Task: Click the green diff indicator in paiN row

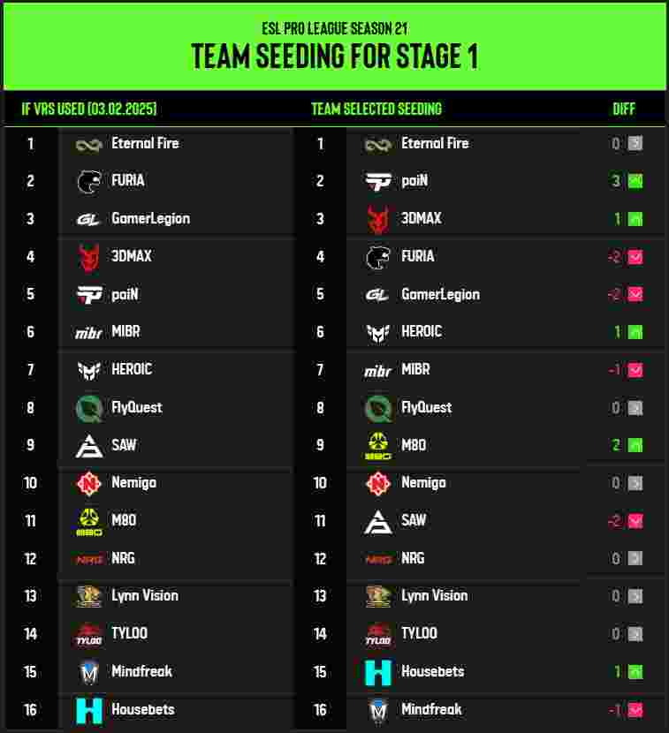Action: [635, 181]
